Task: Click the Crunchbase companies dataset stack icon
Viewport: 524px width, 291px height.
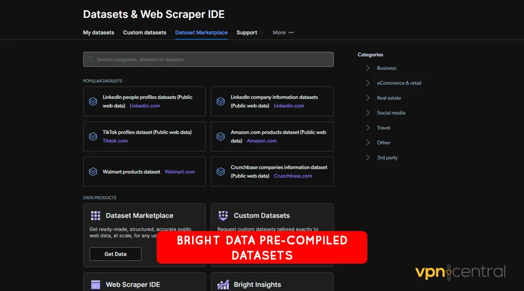Action: click(x=221, y=171)
